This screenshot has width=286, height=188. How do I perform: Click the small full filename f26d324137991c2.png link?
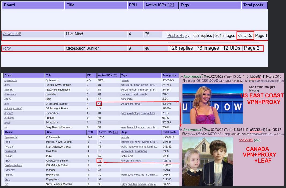264,134
